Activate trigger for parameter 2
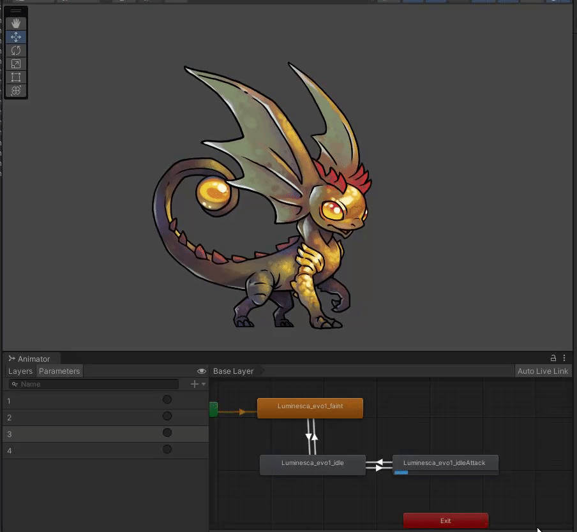The image size is (577, 532). [167, 417]
